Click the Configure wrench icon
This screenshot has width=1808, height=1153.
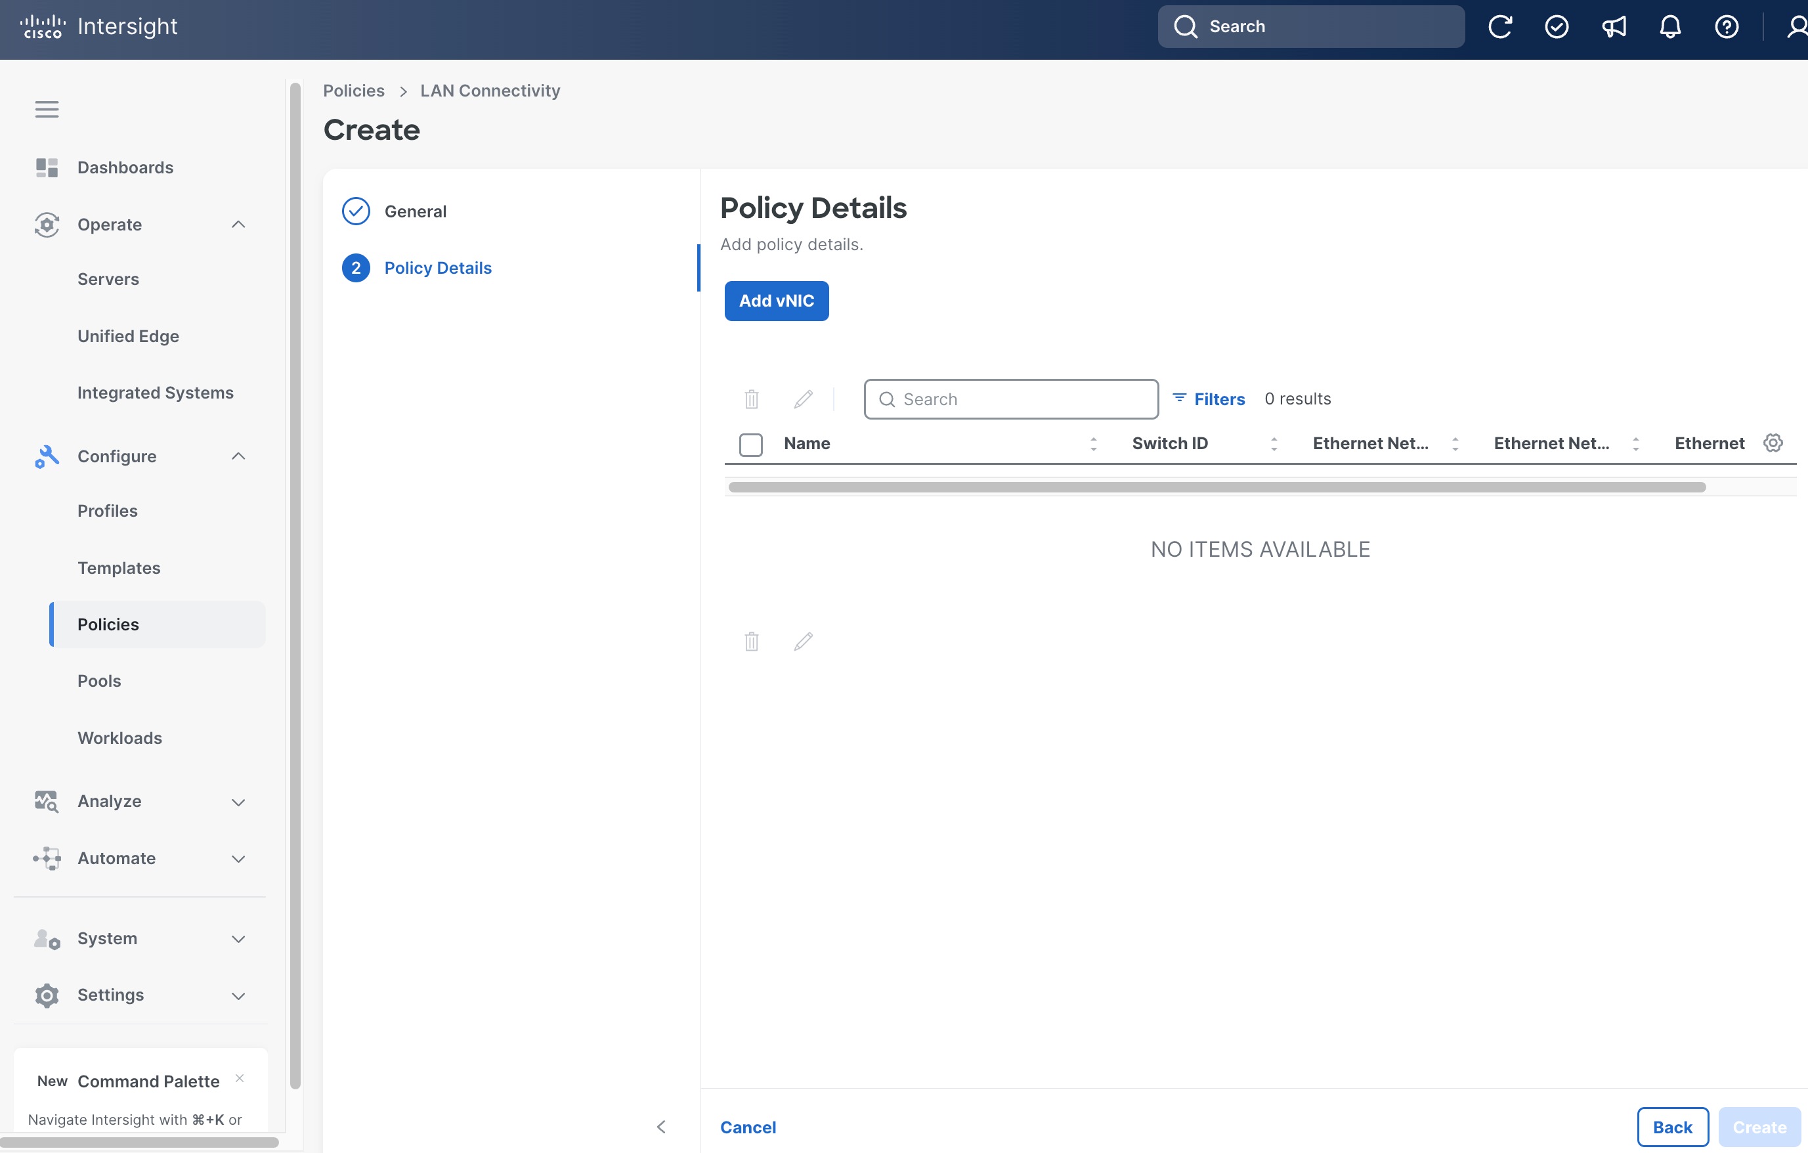point(47,457)
